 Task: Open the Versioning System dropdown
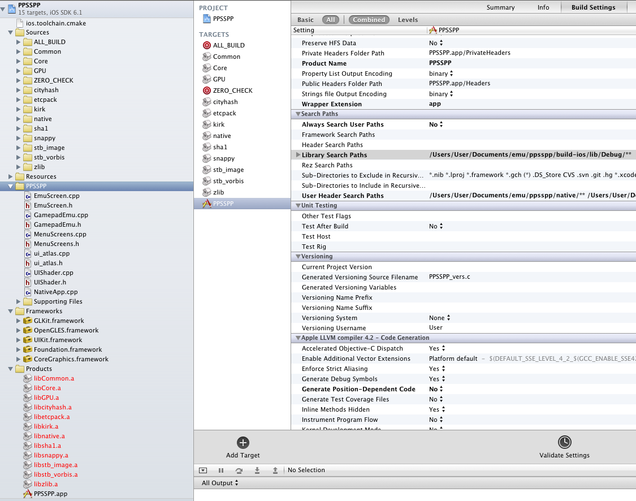click(x=440, y=318)
